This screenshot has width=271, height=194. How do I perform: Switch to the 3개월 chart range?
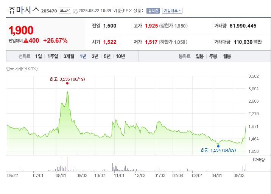pos(69,56)
